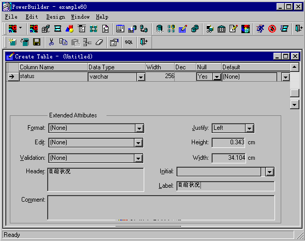Click the Insert Column icon
This screenshot has width=305, height=241.
(x=87, y=42)
